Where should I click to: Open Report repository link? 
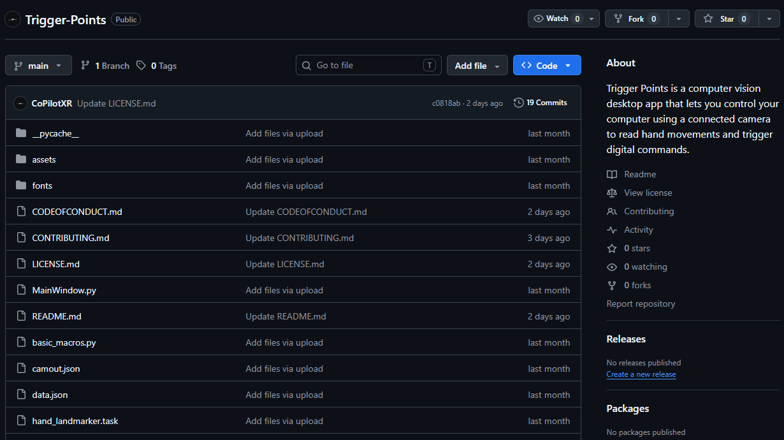pyautogui.click(x=641, y=304)
